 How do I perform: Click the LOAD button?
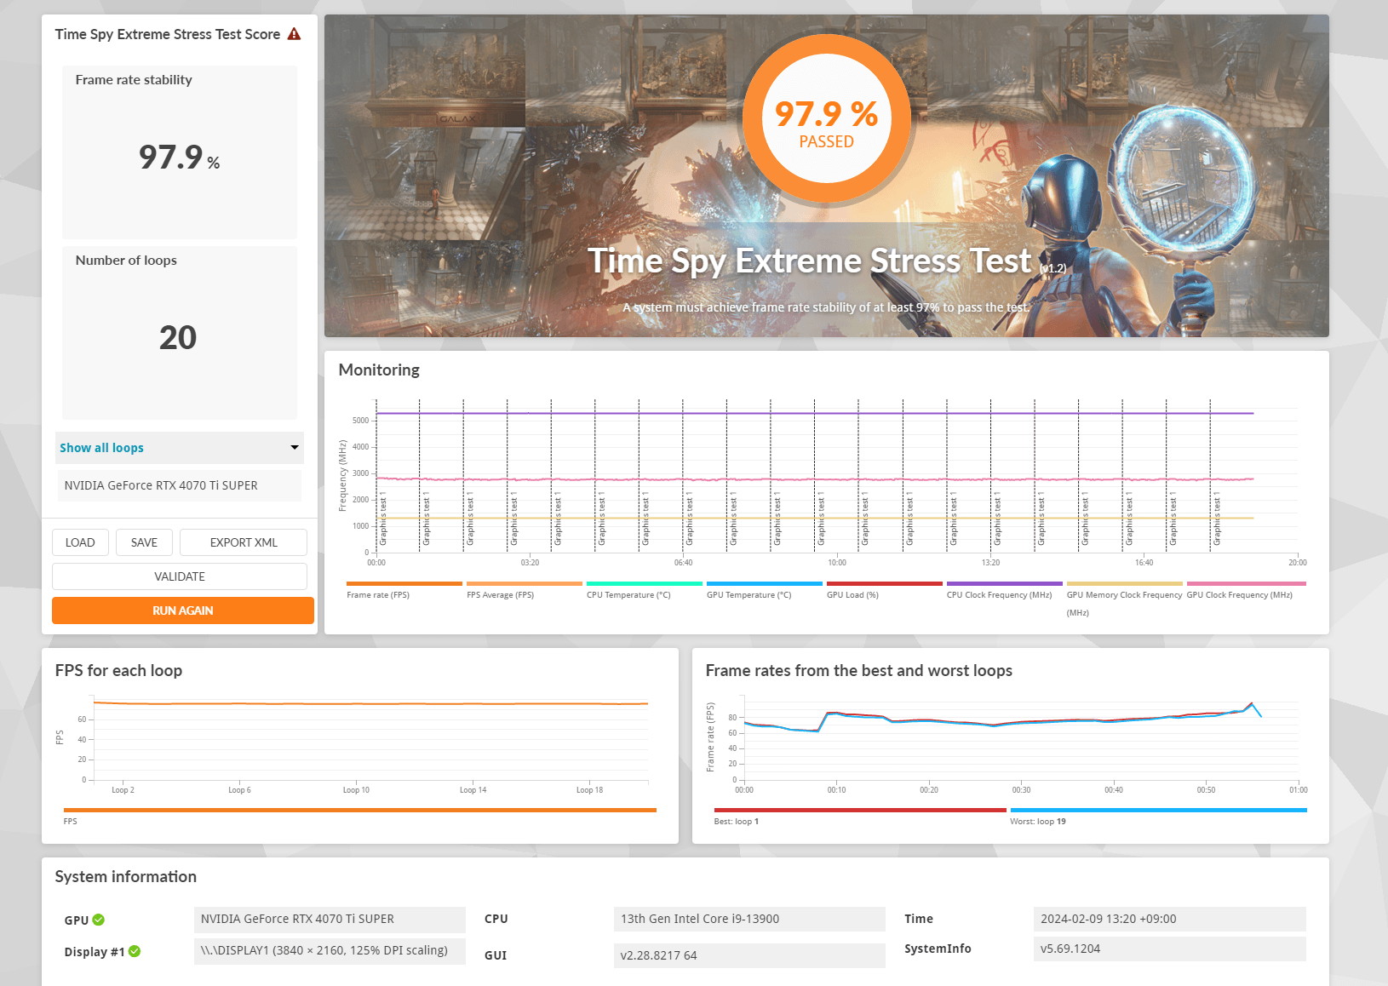tap(80, 542)
